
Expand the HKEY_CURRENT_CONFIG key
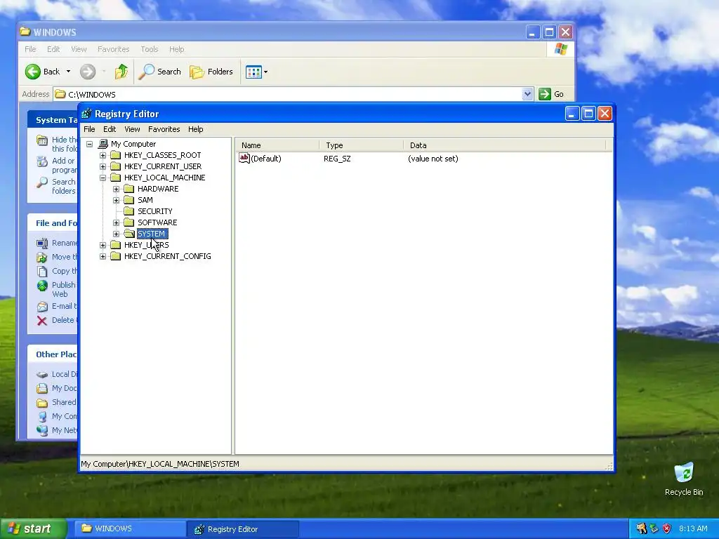point(103,256)
